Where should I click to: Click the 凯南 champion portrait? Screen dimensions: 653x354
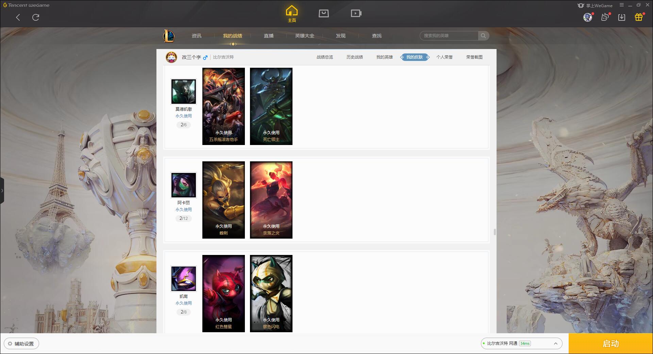tap(184, 279)
